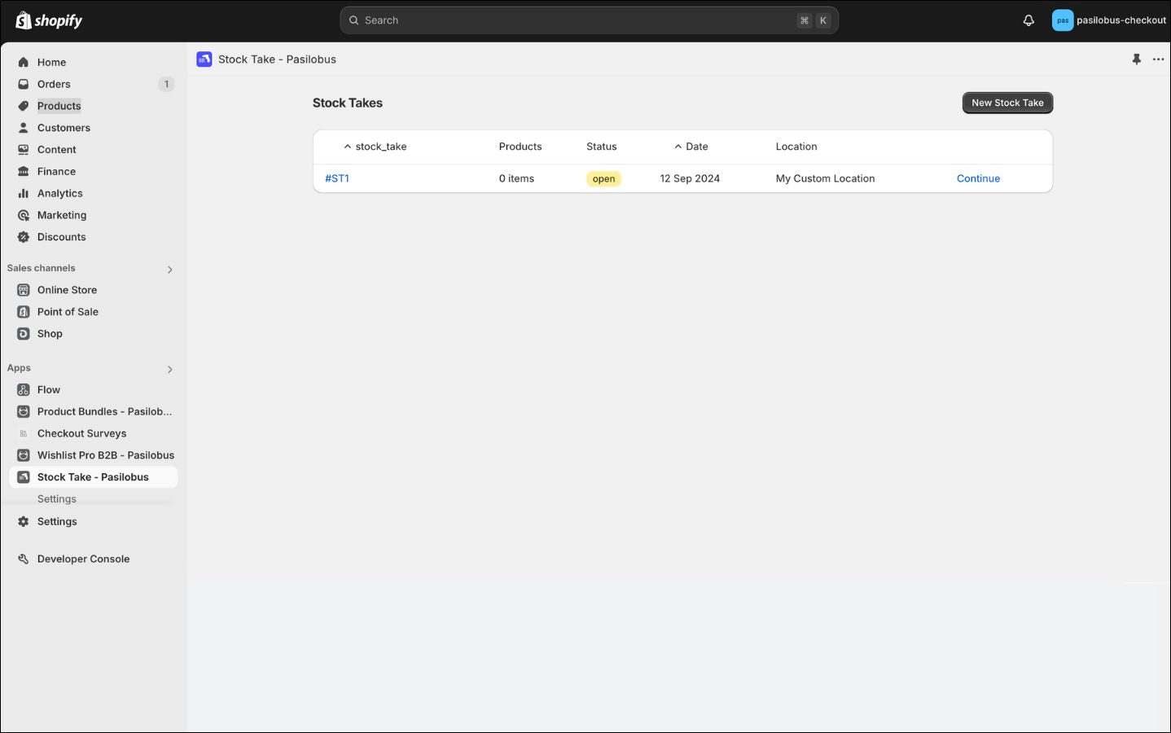The width and height of the screenshot is (1171, 733).
Task: Click the Shopify logo
Action: 49,20
